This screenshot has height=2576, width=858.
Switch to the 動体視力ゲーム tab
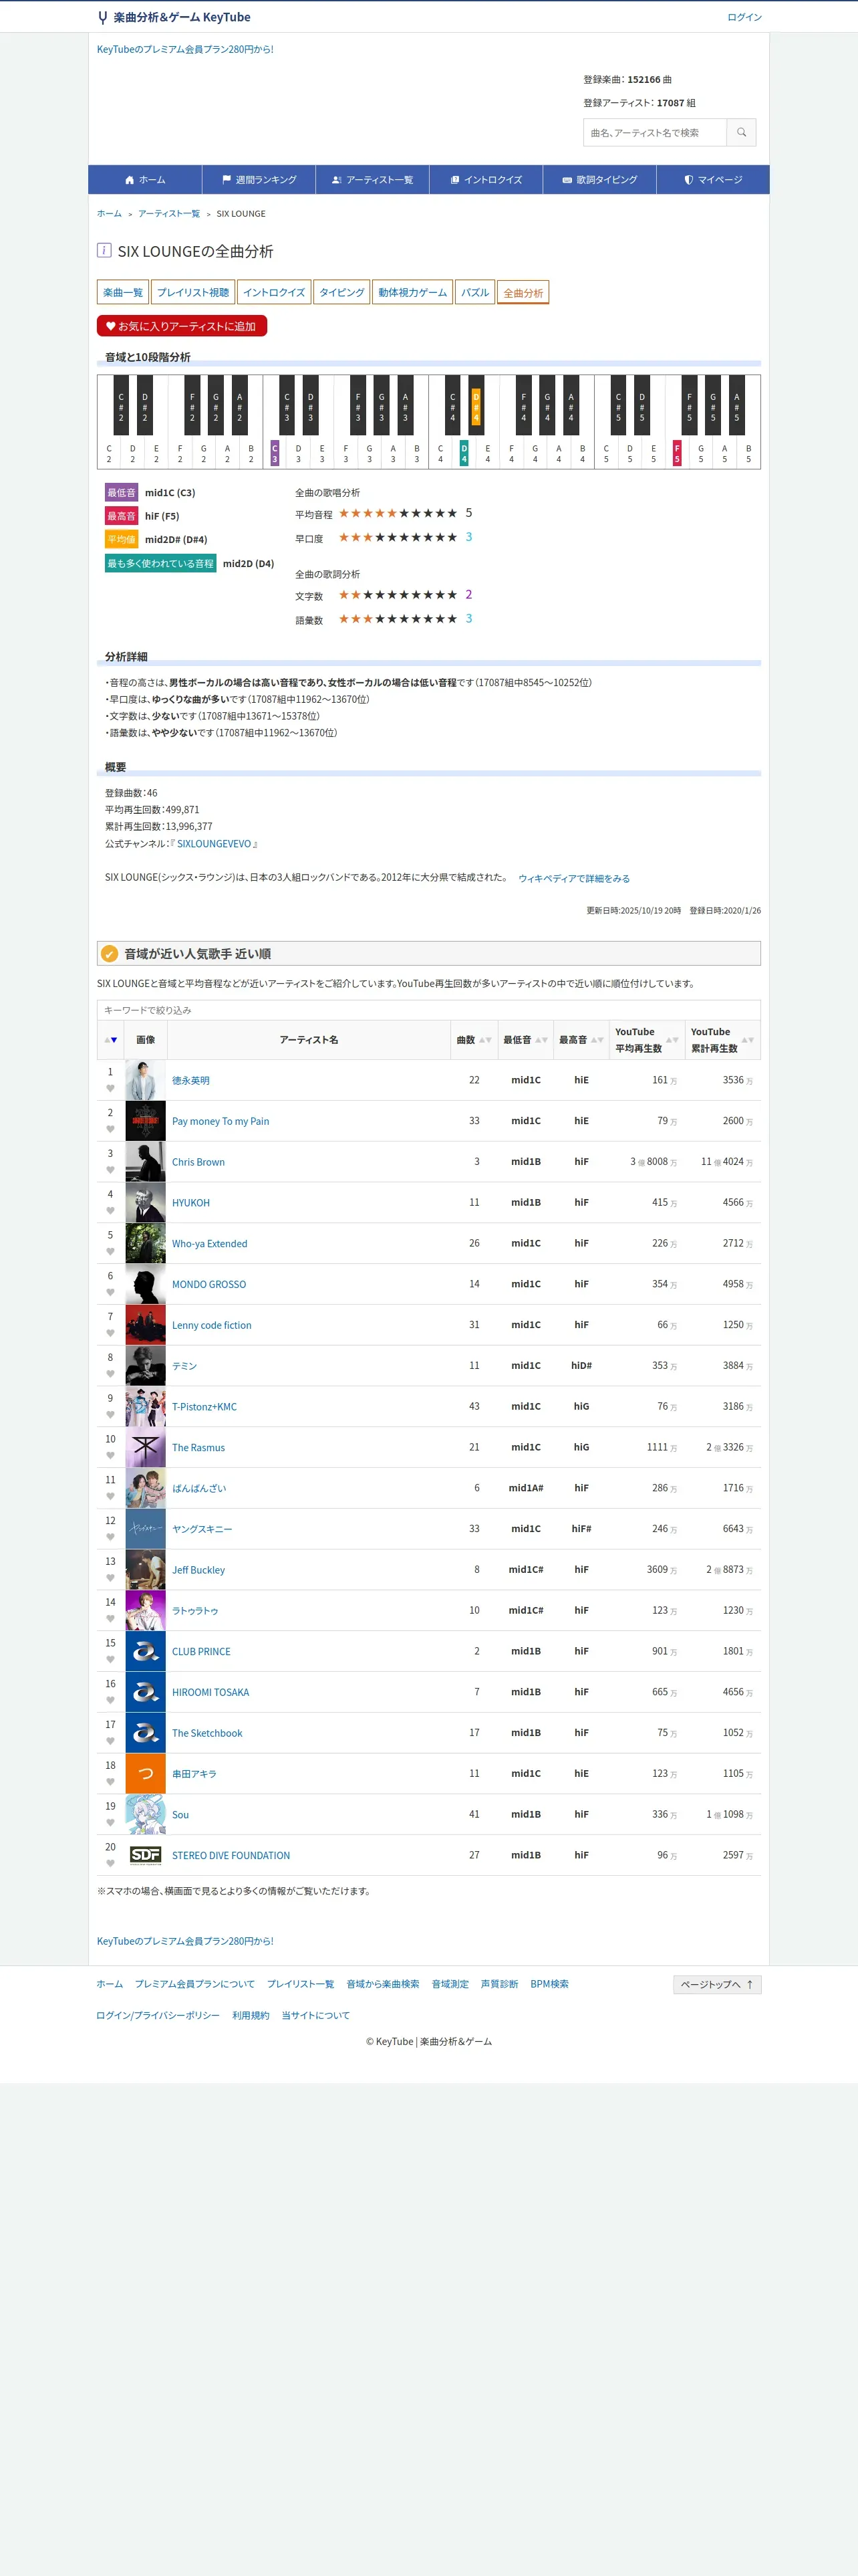coord(412,292)
